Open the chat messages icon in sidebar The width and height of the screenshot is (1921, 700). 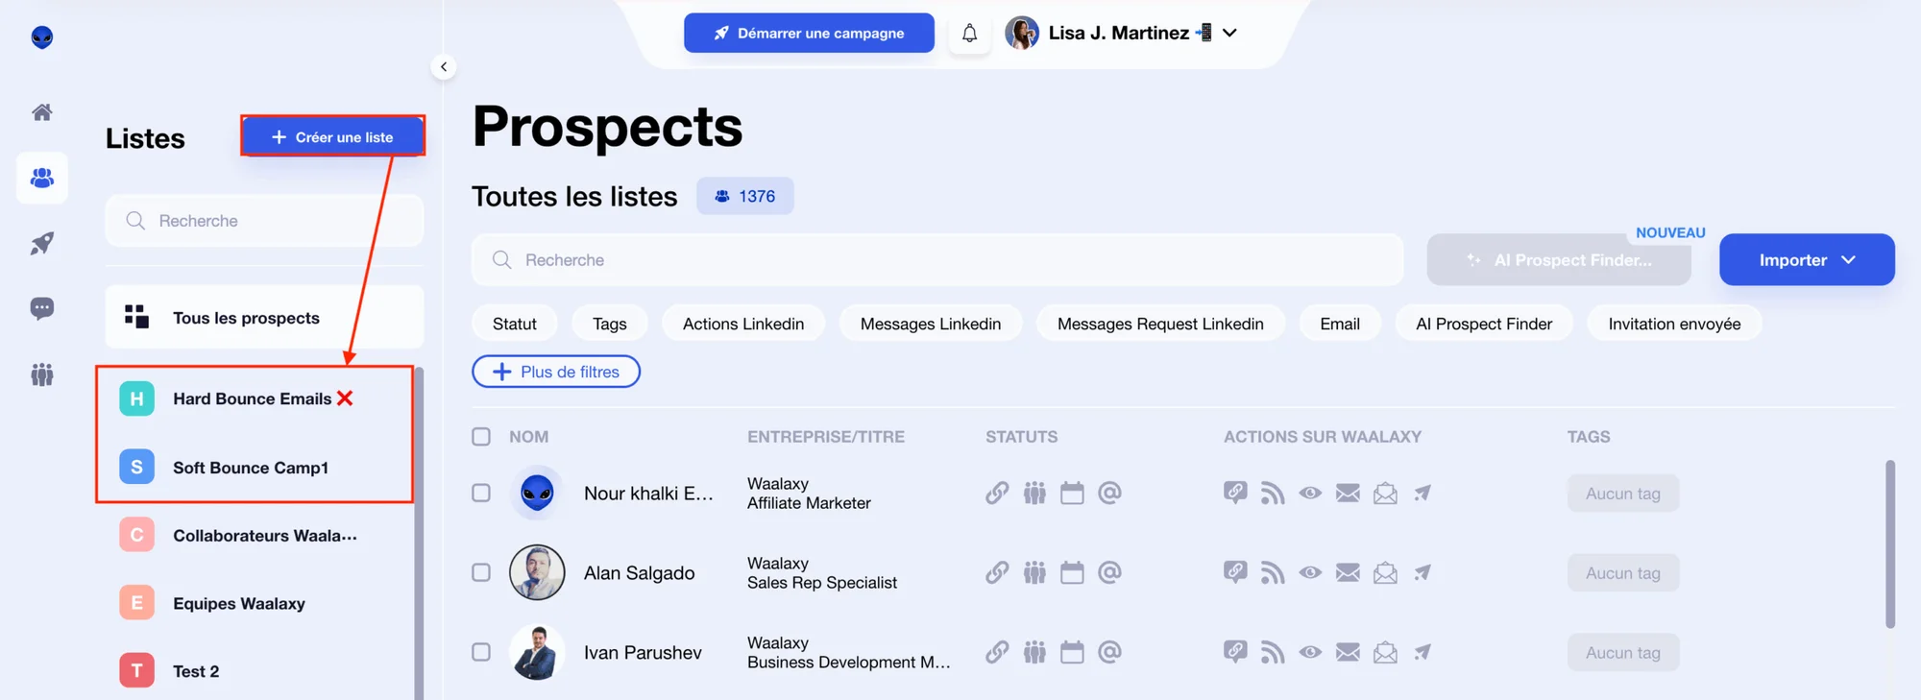coord(42,308)
